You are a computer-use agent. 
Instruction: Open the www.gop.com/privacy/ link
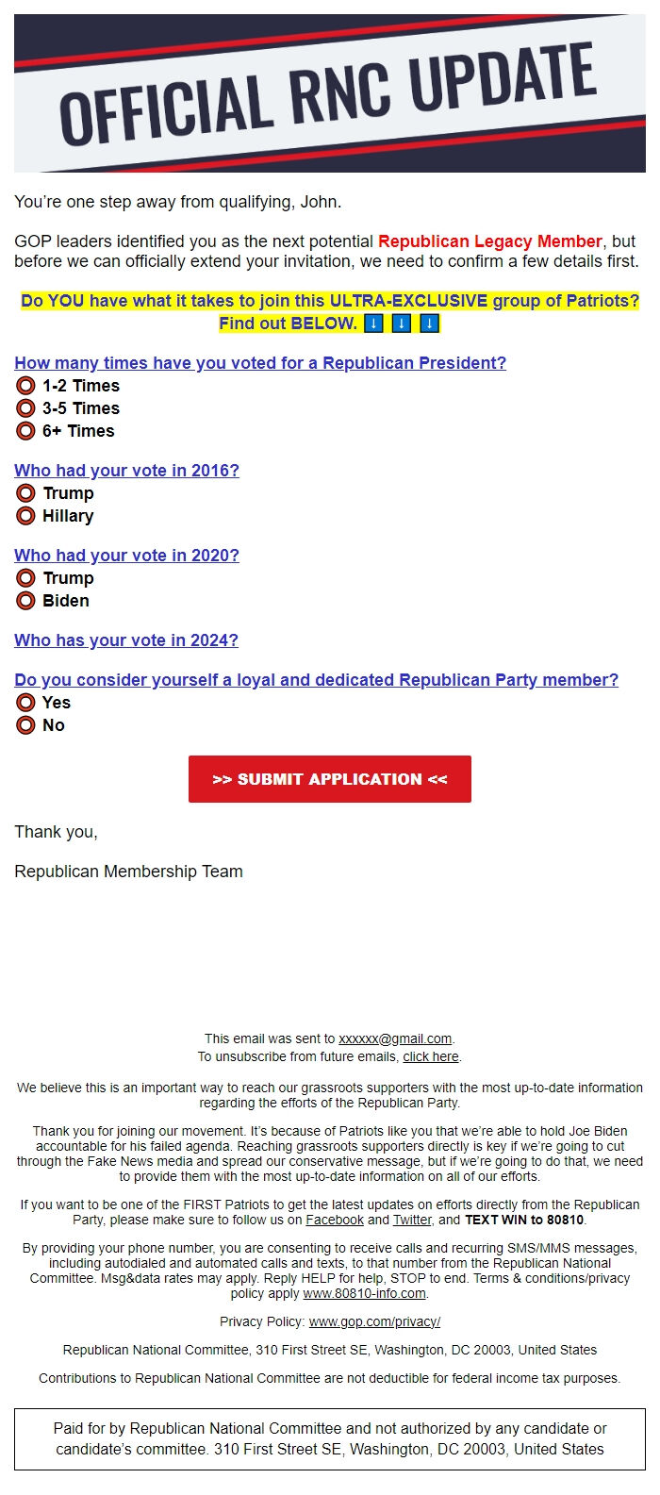coord(374,1321)
